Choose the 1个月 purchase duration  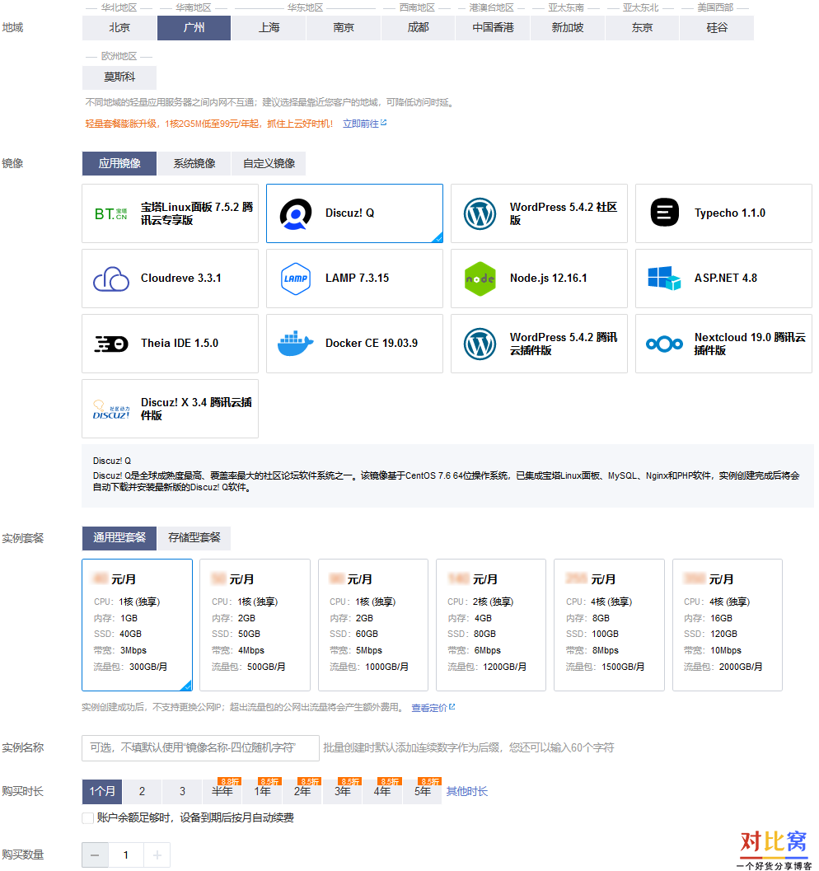102,791
